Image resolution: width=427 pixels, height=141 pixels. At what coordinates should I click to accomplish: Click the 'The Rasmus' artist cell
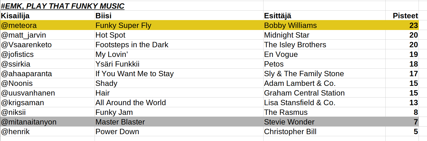click(x=286, y=112)
